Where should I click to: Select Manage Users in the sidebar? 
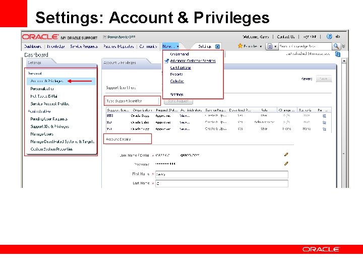point(42,134)
